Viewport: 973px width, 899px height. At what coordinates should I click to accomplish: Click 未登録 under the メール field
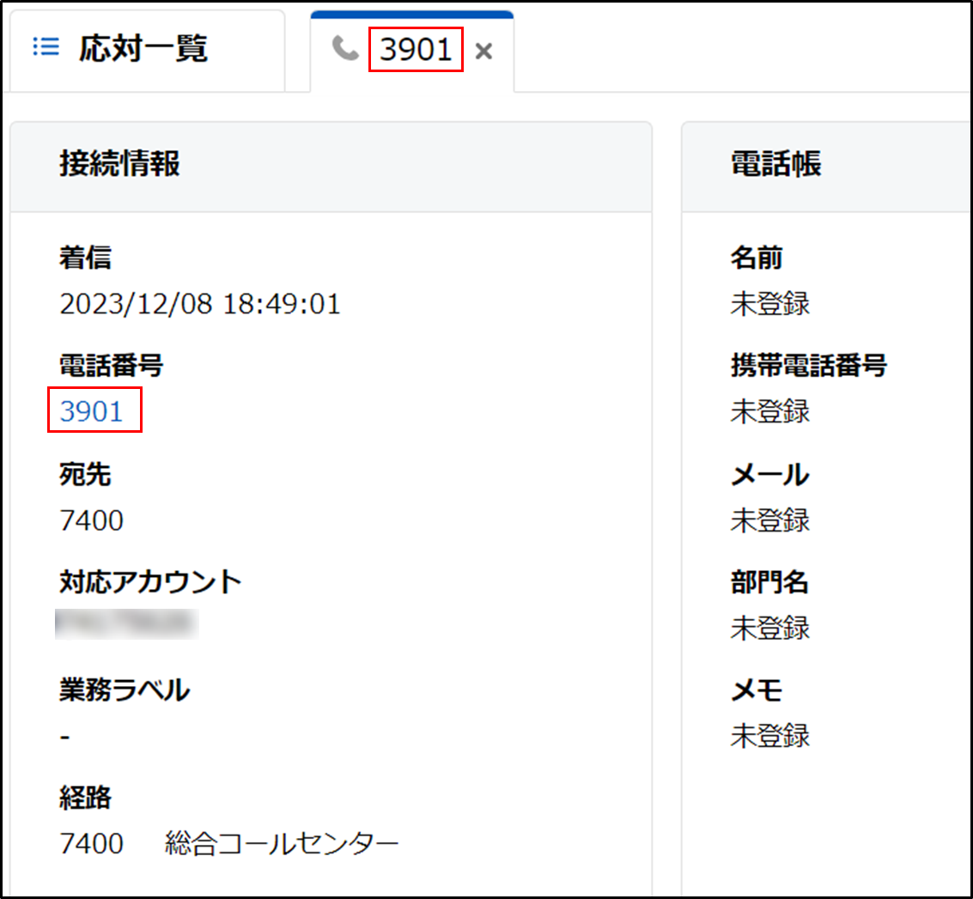[769, 520]
